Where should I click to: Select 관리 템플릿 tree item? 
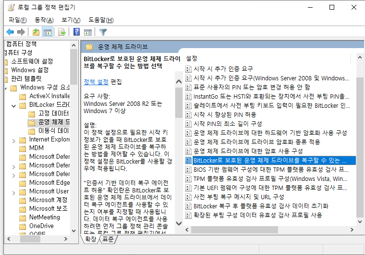[x=26, y=78]
